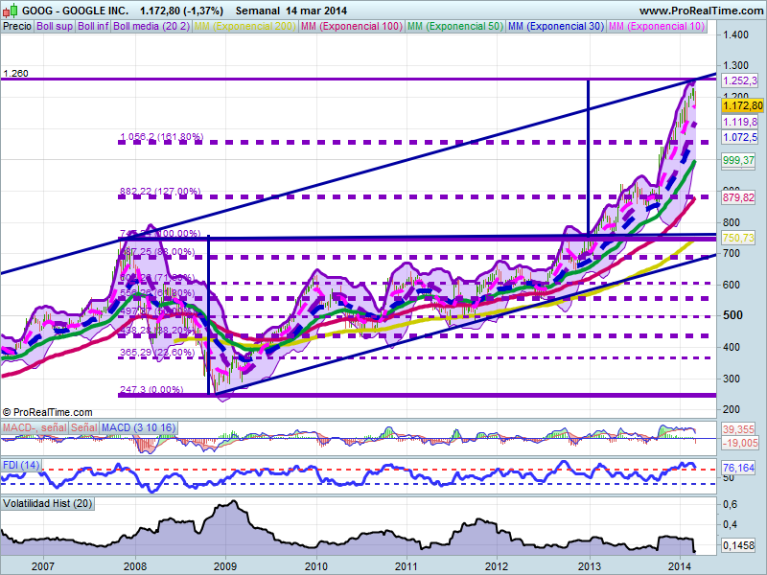767x575 pixels.
Task: Click the 0,1458 volatility value tag
Action: (x=738, y=544)
